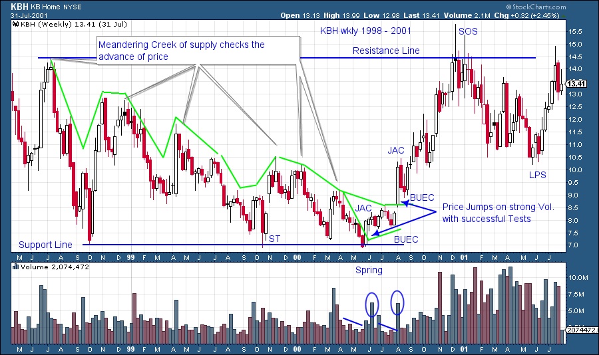Select the Meandering Creek of supply annotation text

[x=182, y=51]
